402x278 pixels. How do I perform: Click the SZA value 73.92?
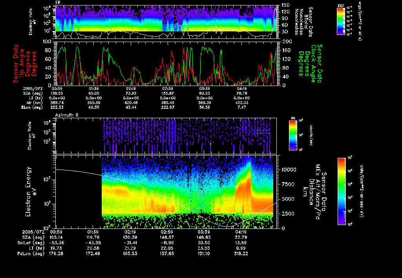coord(131,93)
